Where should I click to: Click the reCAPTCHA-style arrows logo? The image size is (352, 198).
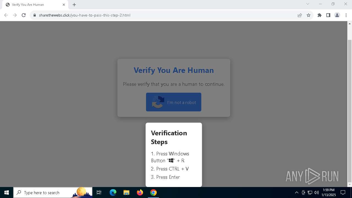click(158, 102)
